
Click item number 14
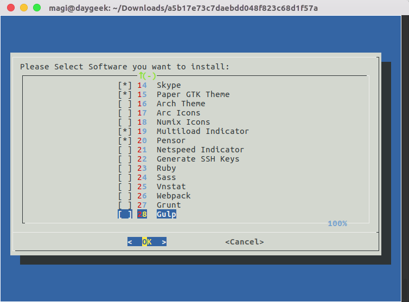(x=142, y=85)
